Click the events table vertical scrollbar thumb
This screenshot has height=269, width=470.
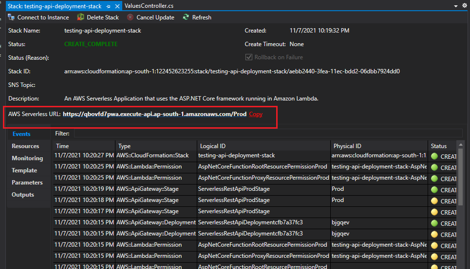pos(461,177)
